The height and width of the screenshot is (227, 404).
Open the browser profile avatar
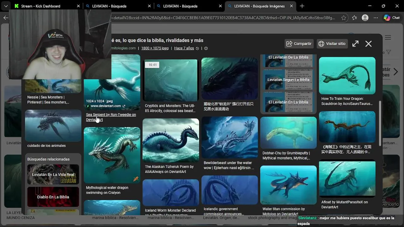point(365,18)
